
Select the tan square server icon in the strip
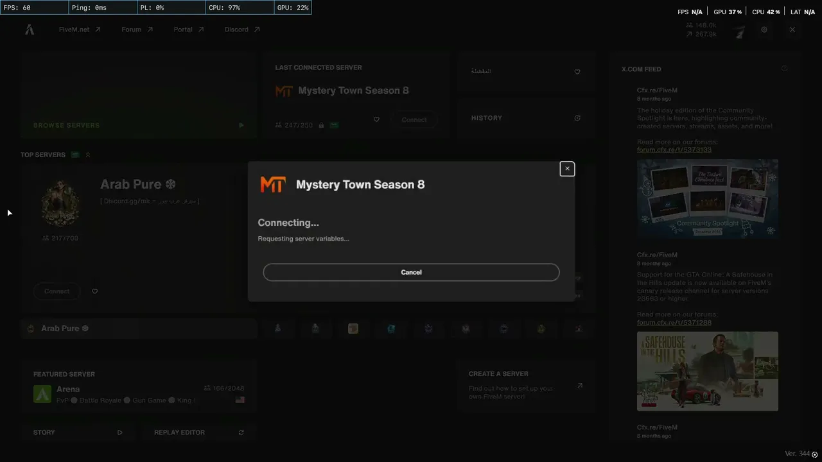coord(353,329)
